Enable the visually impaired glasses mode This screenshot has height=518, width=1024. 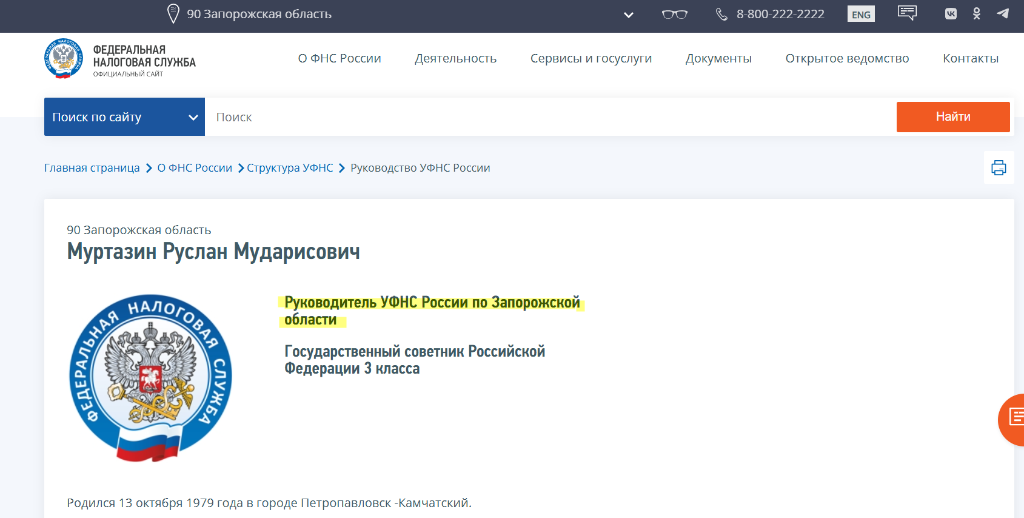(x=675, y=14)
